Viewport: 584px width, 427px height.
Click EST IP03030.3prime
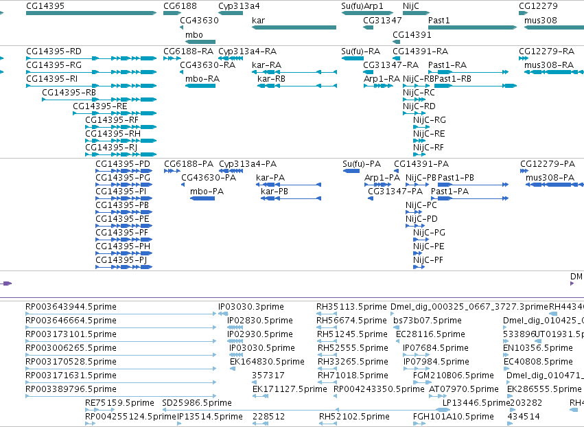(251, 307)
